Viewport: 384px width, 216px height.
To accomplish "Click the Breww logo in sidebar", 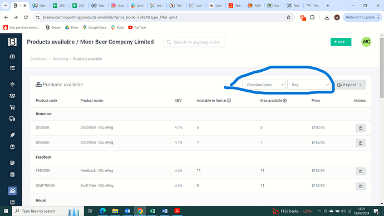I will [x=12, y=42].
